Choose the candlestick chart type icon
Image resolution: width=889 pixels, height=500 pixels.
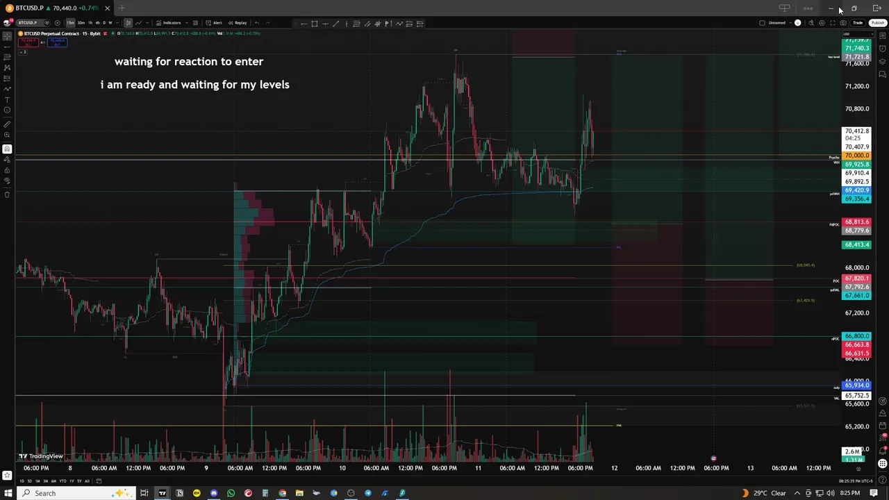[x=128, y=23]
